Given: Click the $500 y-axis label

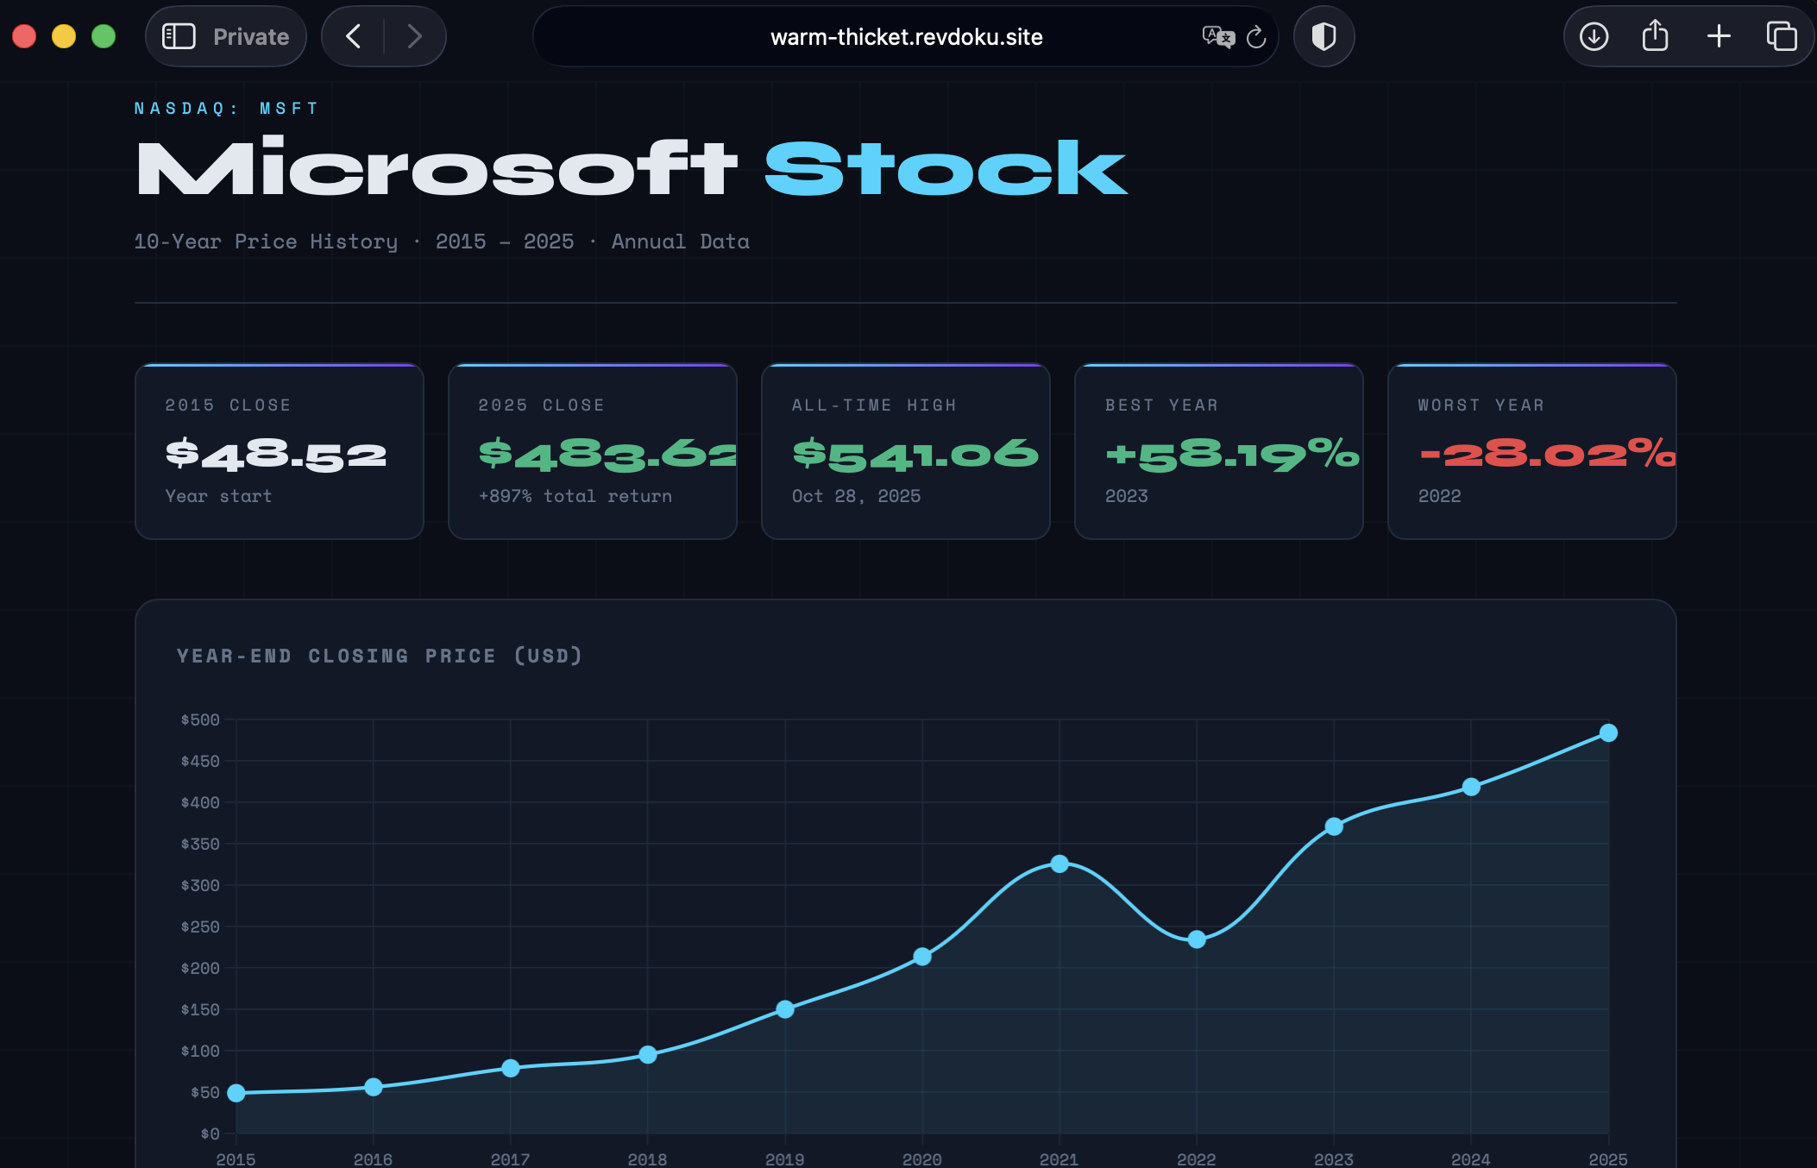Looking at the screenshot, I should coord(200,719).
